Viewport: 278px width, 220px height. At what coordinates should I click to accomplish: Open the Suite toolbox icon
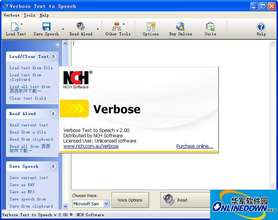(210, 26)
